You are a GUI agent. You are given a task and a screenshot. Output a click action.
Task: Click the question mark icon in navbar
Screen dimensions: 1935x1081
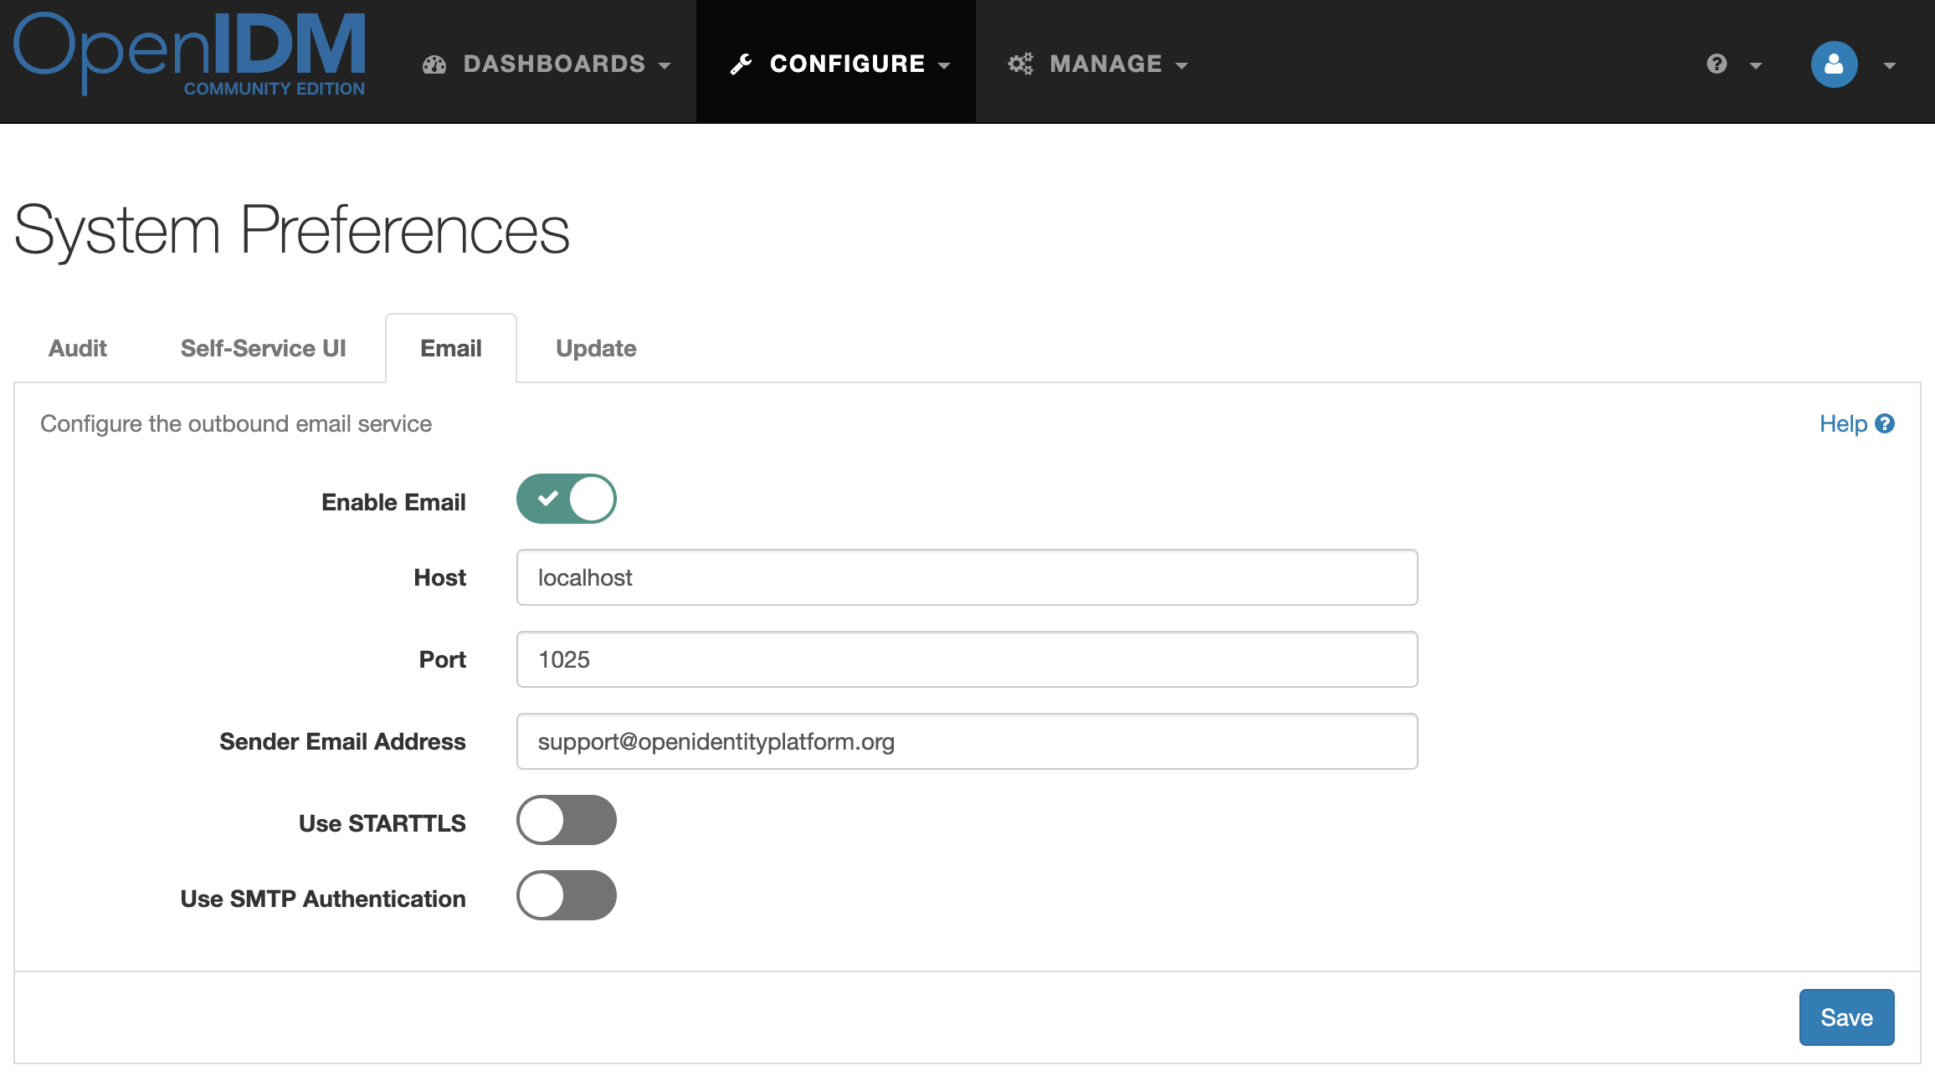pos(1717,64)
